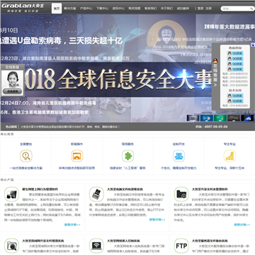Click the 极简操作 heading link

tap(77, 144)
